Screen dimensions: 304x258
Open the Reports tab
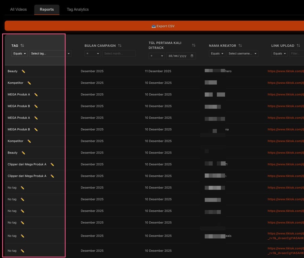47,9
